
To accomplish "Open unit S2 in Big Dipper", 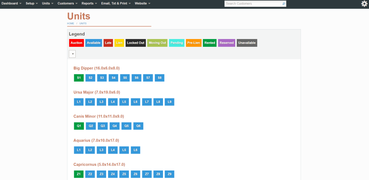I will [x=90, y=78].
